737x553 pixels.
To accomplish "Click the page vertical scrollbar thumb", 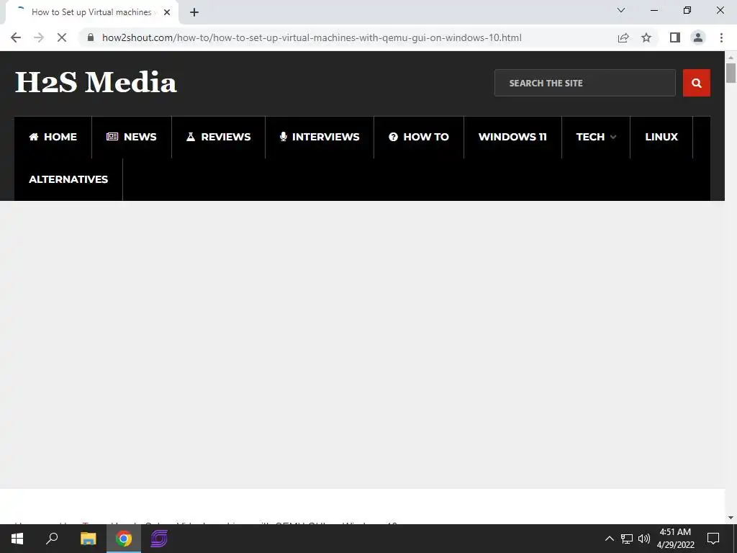I will [731, 73].
